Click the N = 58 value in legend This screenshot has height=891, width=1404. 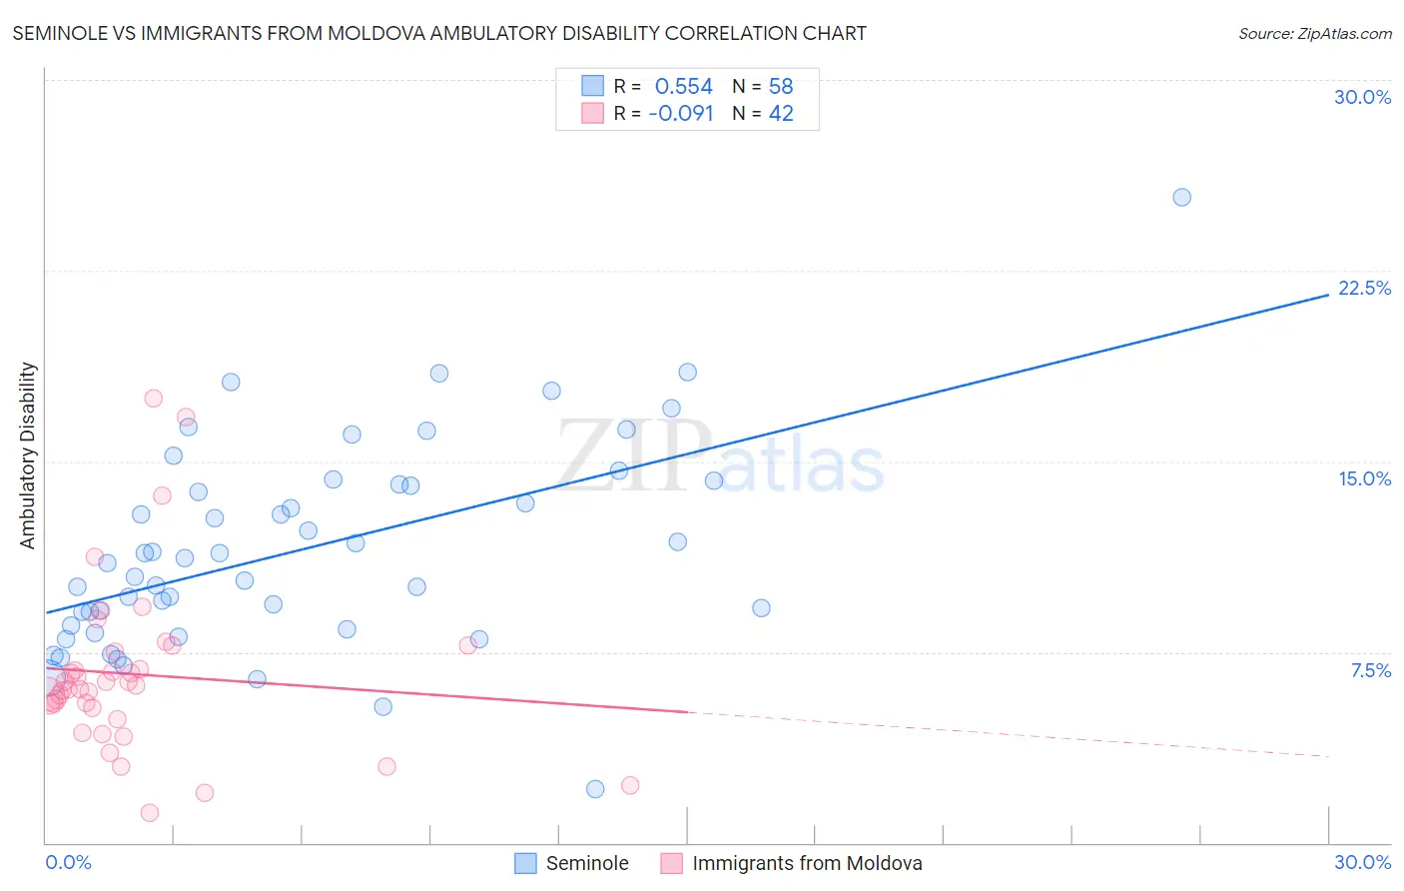coord(763,87)
